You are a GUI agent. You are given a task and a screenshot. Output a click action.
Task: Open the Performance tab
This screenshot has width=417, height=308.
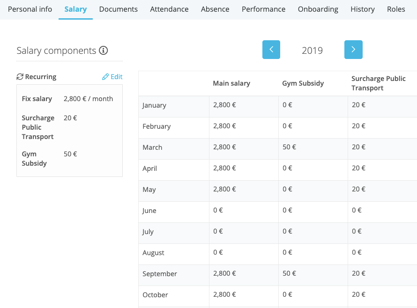point(263,9)
